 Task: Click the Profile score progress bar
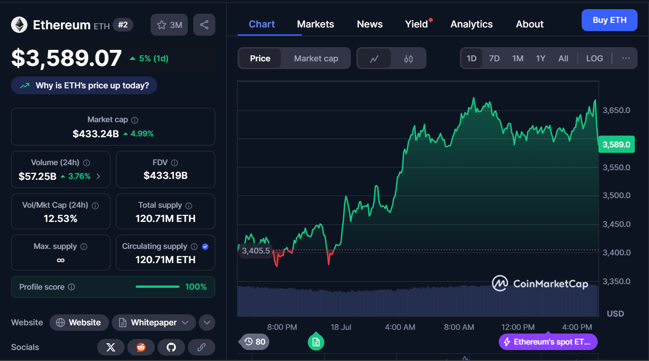coord(158,287)
